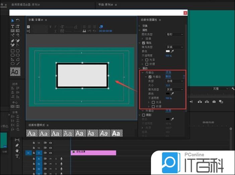Screen dimensions: 235x175
Task: Select the horizontal Type tool
Action: 13,26
